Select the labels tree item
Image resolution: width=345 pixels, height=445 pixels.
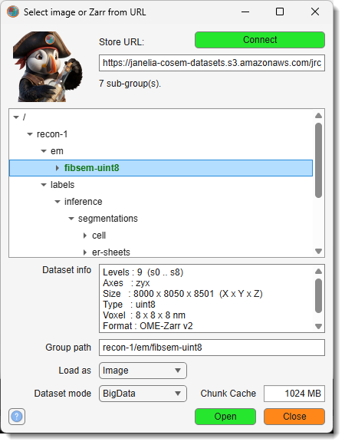pyautogui.click(x=62, y=185)
